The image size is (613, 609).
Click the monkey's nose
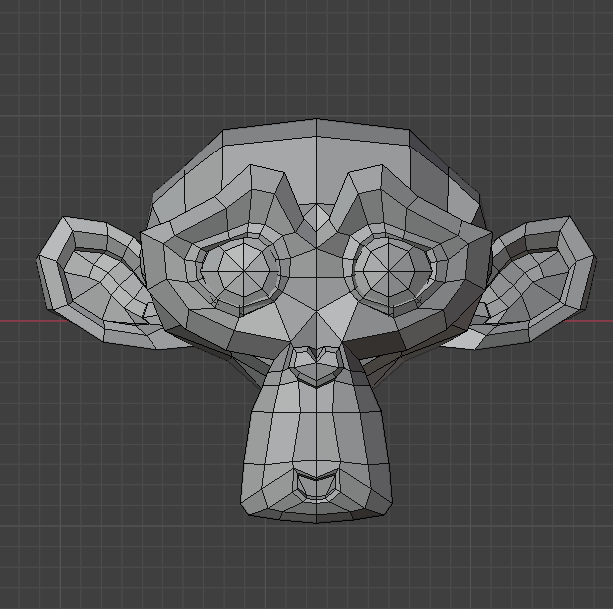coord(316,367)
